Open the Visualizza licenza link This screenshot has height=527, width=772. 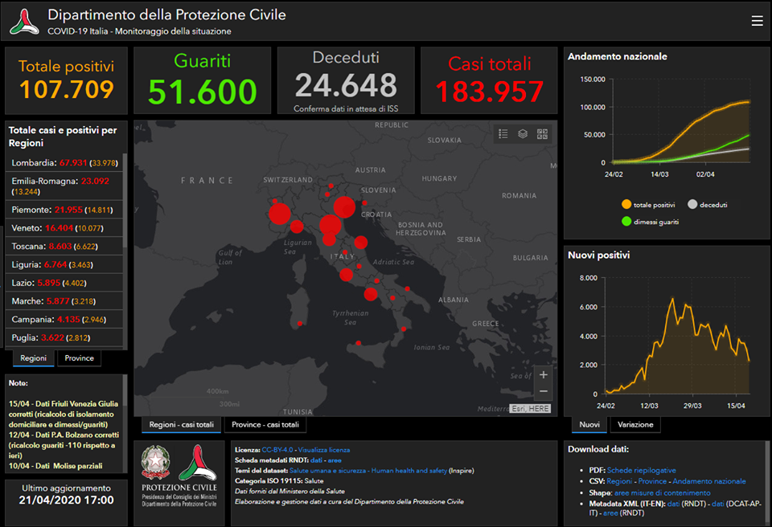coord(324,450)
